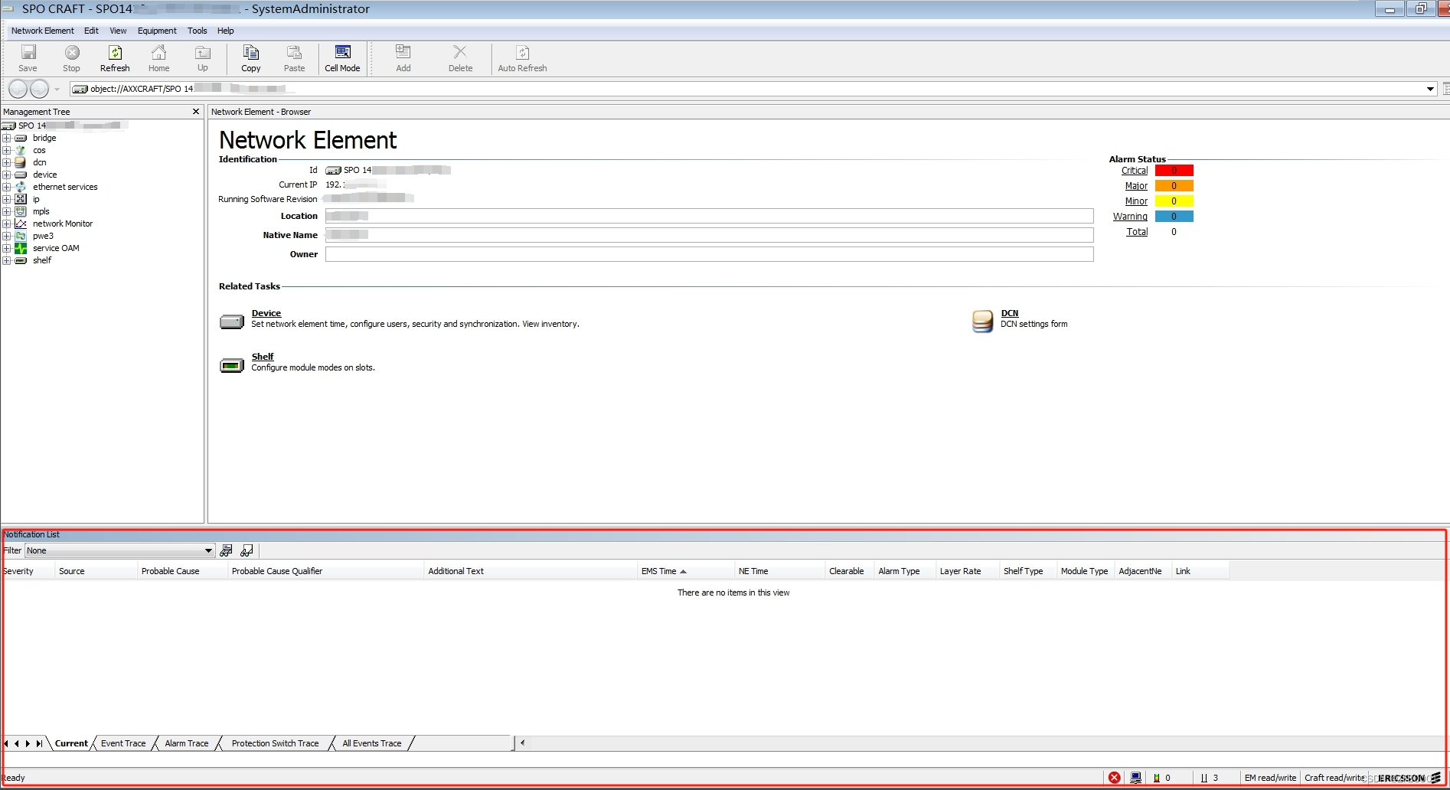Toggle Auto Refresh in toolbar

click(522, 58)
